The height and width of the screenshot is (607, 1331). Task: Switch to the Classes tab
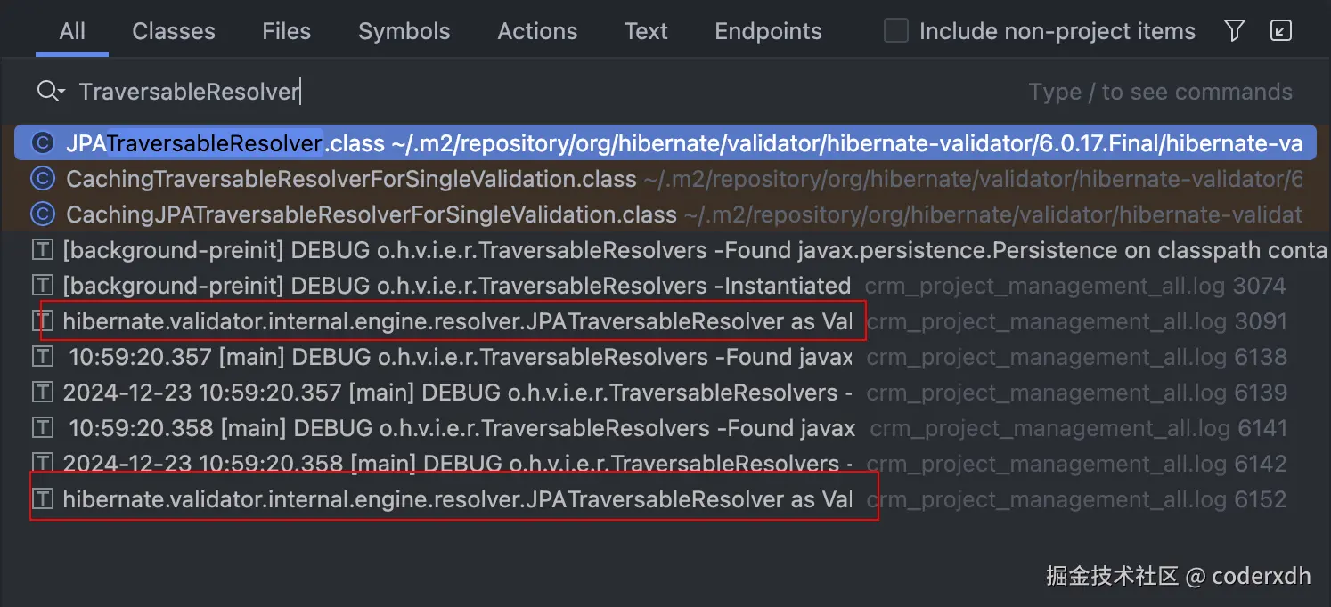coord(174,31)
